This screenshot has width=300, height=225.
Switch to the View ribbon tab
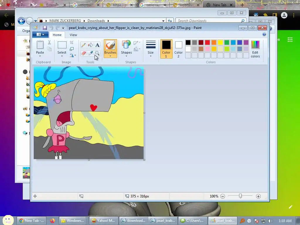(73, 35)
